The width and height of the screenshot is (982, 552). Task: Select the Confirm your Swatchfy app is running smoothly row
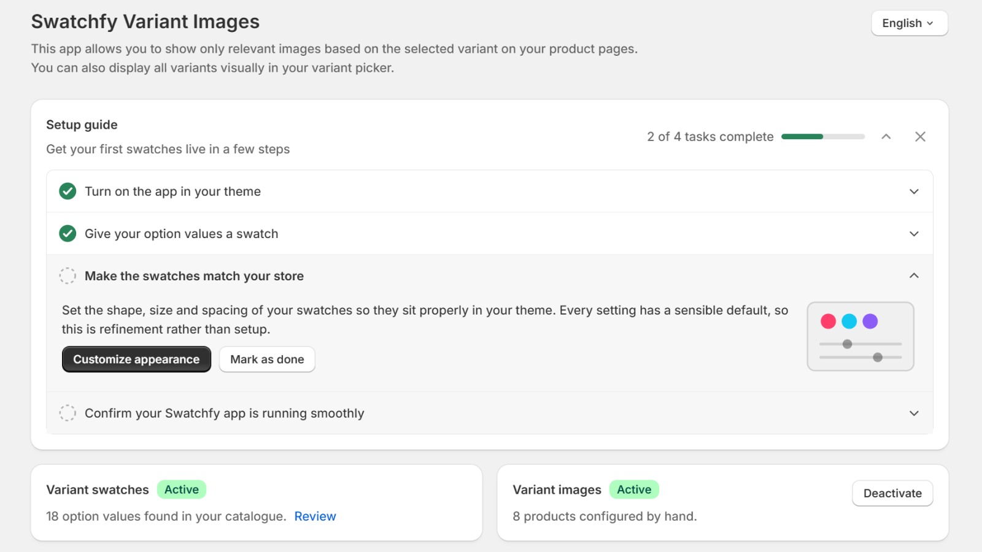click(x=490, y=413)
